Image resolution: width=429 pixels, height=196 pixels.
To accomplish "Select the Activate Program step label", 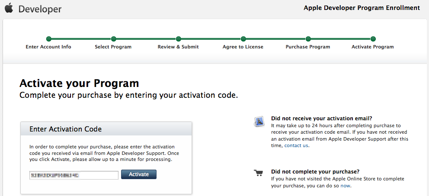I will pos(373,47).
